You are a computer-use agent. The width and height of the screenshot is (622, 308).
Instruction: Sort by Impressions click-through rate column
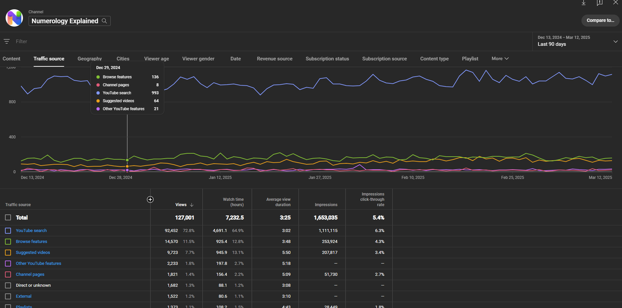pyautogui.click(x=372, y=199)
